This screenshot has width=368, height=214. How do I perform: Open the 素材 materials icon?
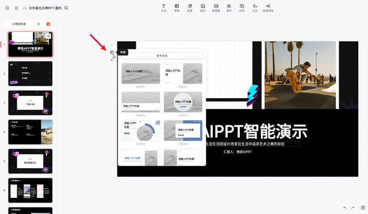229,7
